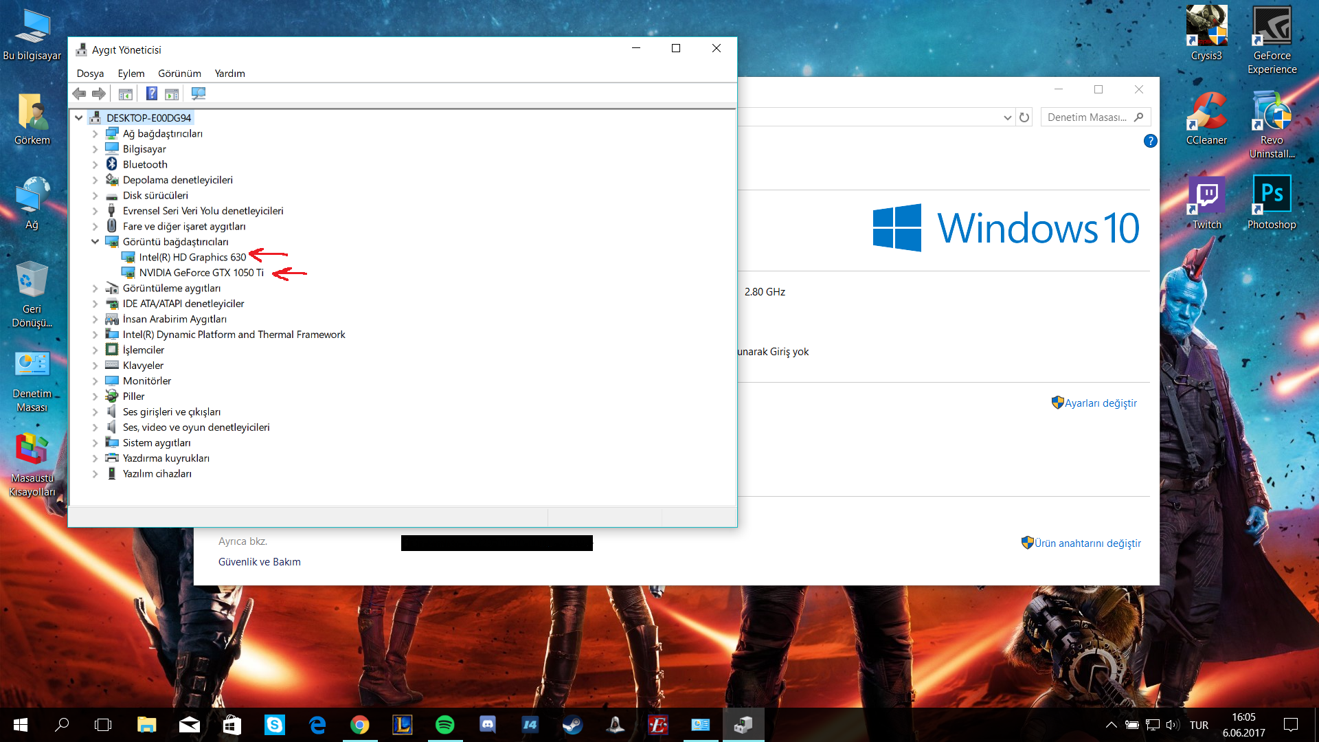Open the Eylem menu
This screenshot has width=1319, height=742.
tap(131, 74)
